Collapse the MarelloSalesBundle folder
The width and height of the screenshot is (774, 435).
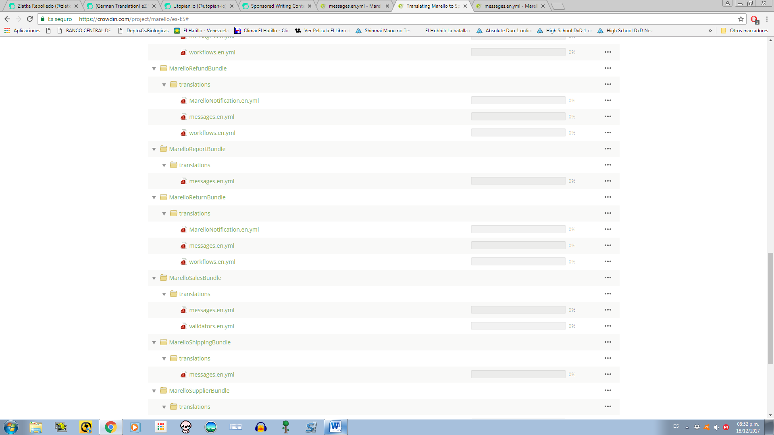pyautogui.click(x=154, y=278)
